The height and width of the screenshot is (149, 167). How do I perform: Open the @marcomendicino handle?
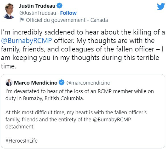point(88,82)
